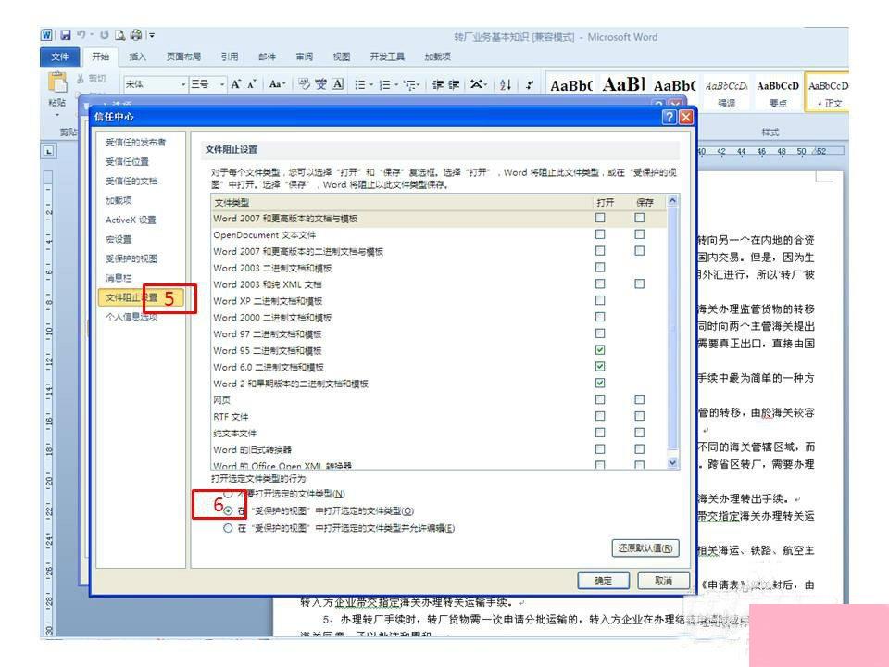
Task: Uncheck Open box for Word 6.0 binary documents
Action: [x=600, y=367]
